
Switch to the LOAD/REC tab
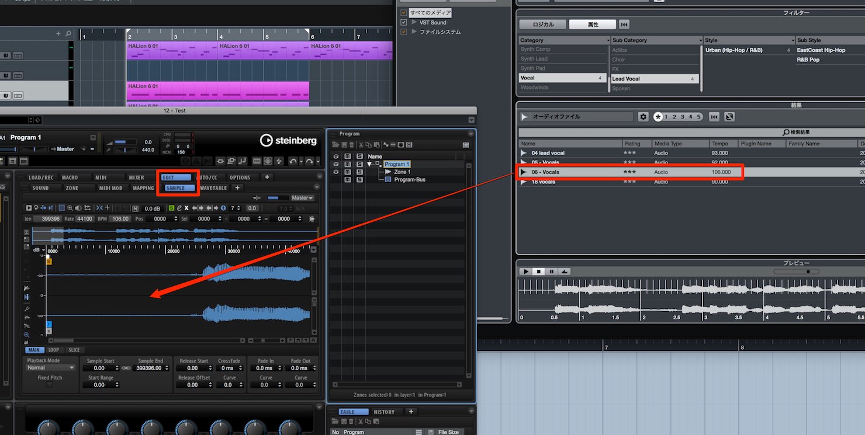(41, 178)
